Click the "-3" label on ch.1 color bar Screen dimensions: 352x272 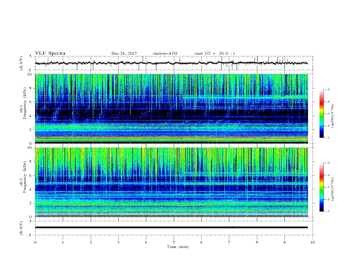(x=328, y=89)
